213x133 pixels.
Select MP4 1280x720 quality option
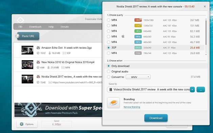[x=109, y=25]
